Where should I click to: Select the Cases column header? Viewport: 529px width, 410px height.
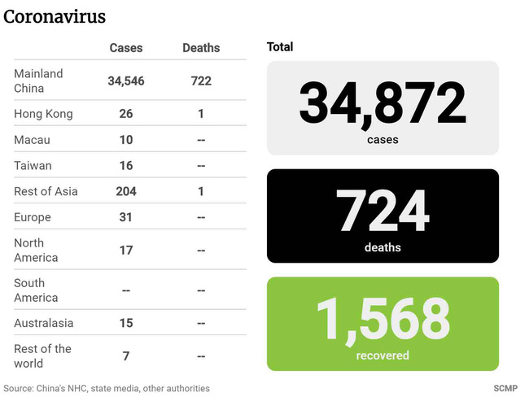(125, 48)
